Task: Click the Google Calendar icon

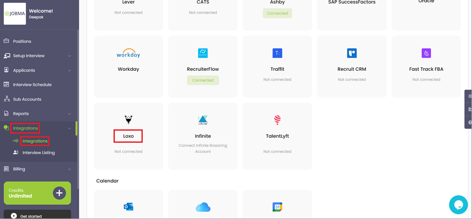Action: tap(277, 207)
